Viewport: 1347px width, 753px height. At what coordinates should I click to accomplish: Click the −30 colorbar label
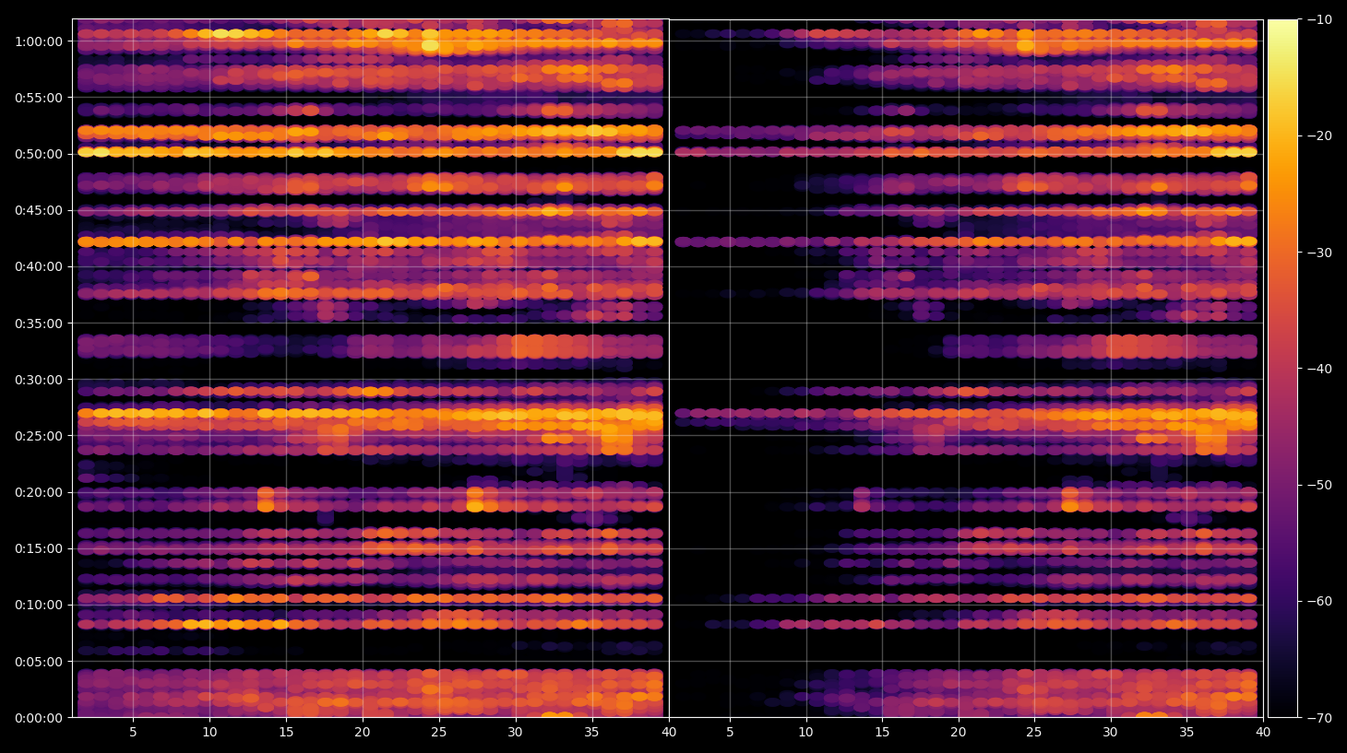(1320, 253)
